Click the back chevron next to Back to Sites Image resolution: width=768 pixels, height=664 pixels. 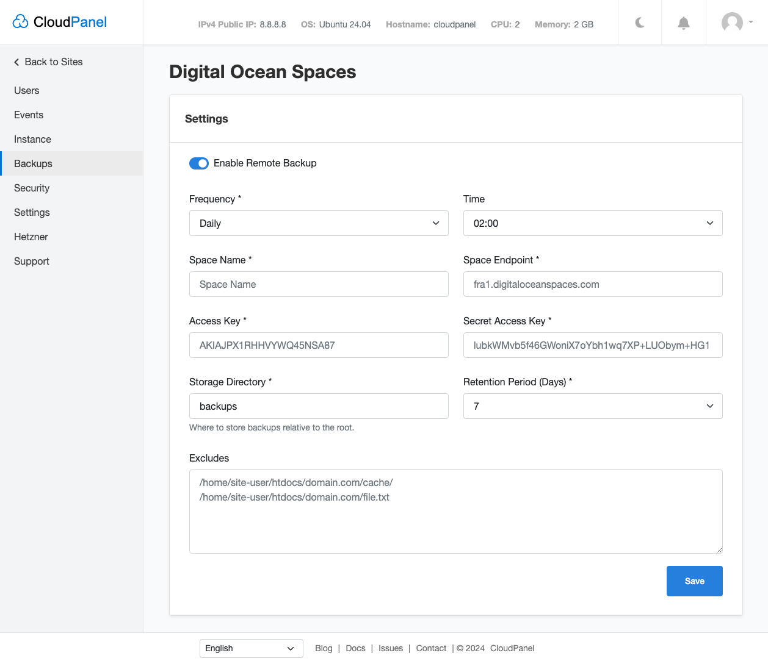(x=15, y=62)
